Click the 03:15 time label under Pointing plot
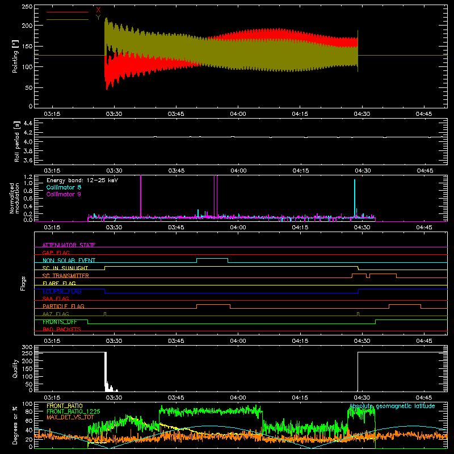The width and height of the screenshot is (454, 454). (x=52, y=114)
